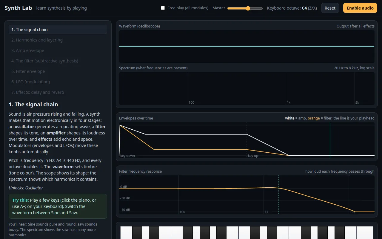Viewport: 382px width, 239px height.
Task: Click the "learn synthesis by playing" tagline
Action: (x=61, y=8)
